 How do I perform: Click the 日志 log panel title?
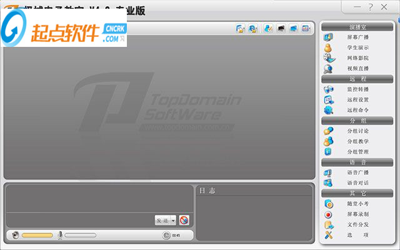point(207,191)
